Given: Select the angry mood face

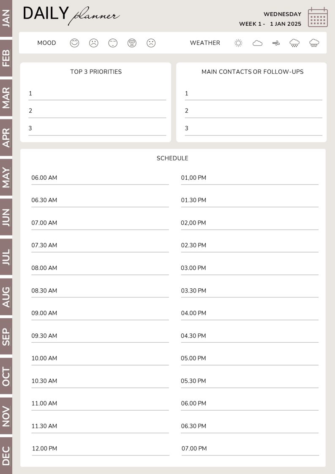Looking at the screenshot, I should coord(151,43).
